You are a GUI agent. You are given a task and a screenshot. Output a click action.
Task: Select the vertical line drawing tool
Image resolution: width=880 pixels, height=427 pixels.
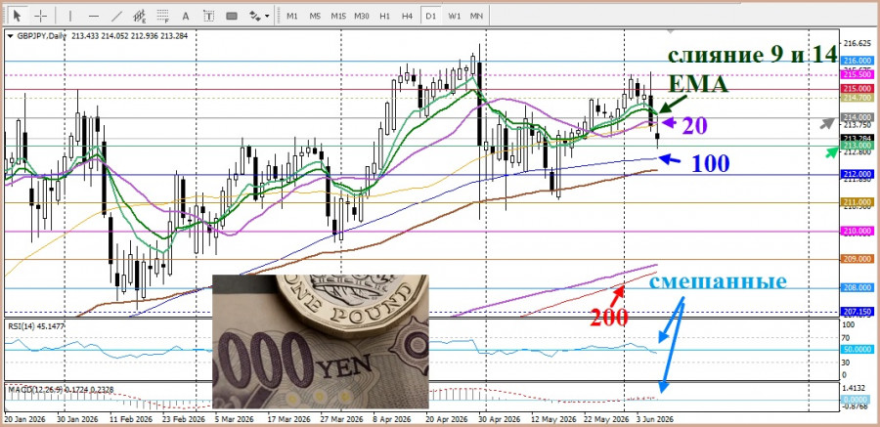[x=70, y=16]
